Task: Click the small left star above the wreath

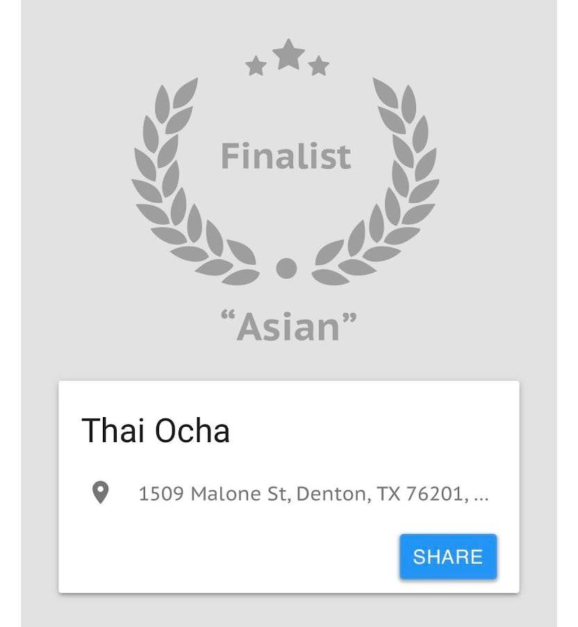Action: (x=256, y=67)
